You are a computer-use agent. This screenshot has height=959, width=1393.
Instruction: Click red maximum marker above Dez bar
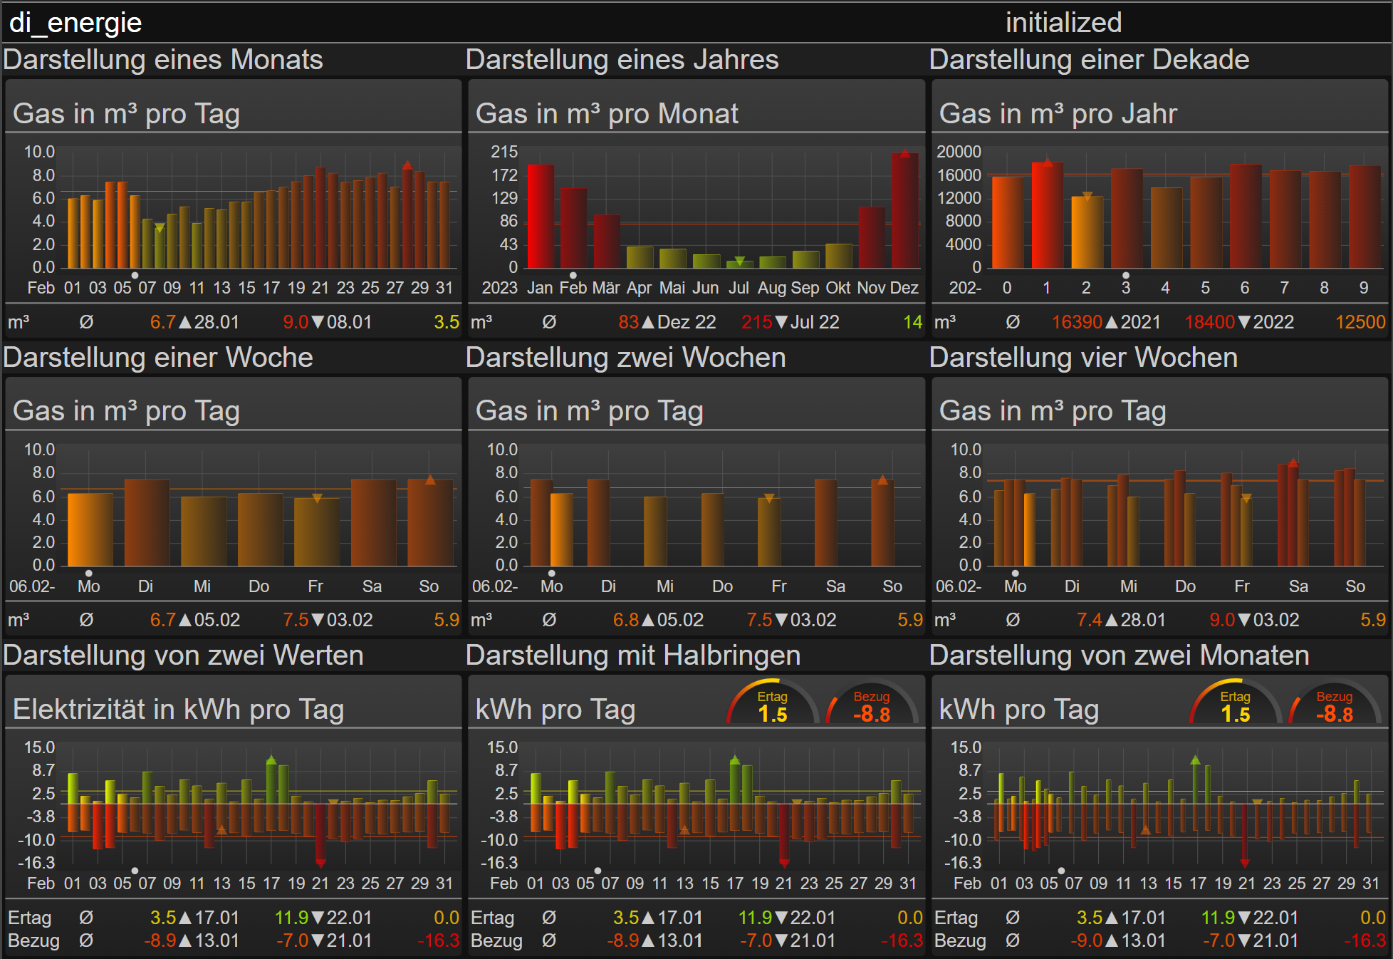904,153
